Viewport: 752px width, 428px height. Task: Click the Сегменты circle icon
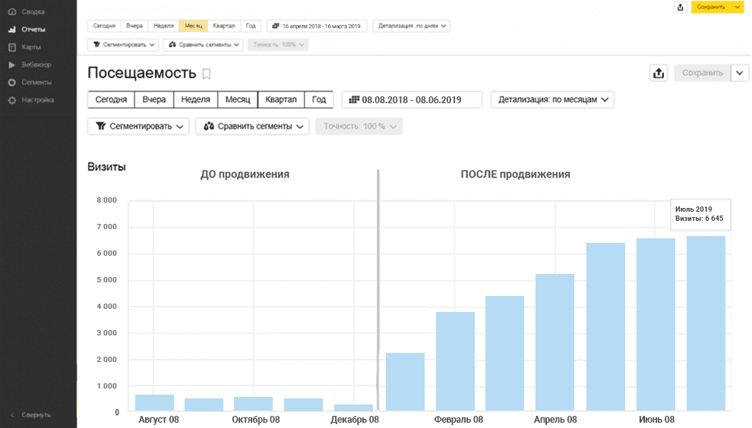coord(12,83)
